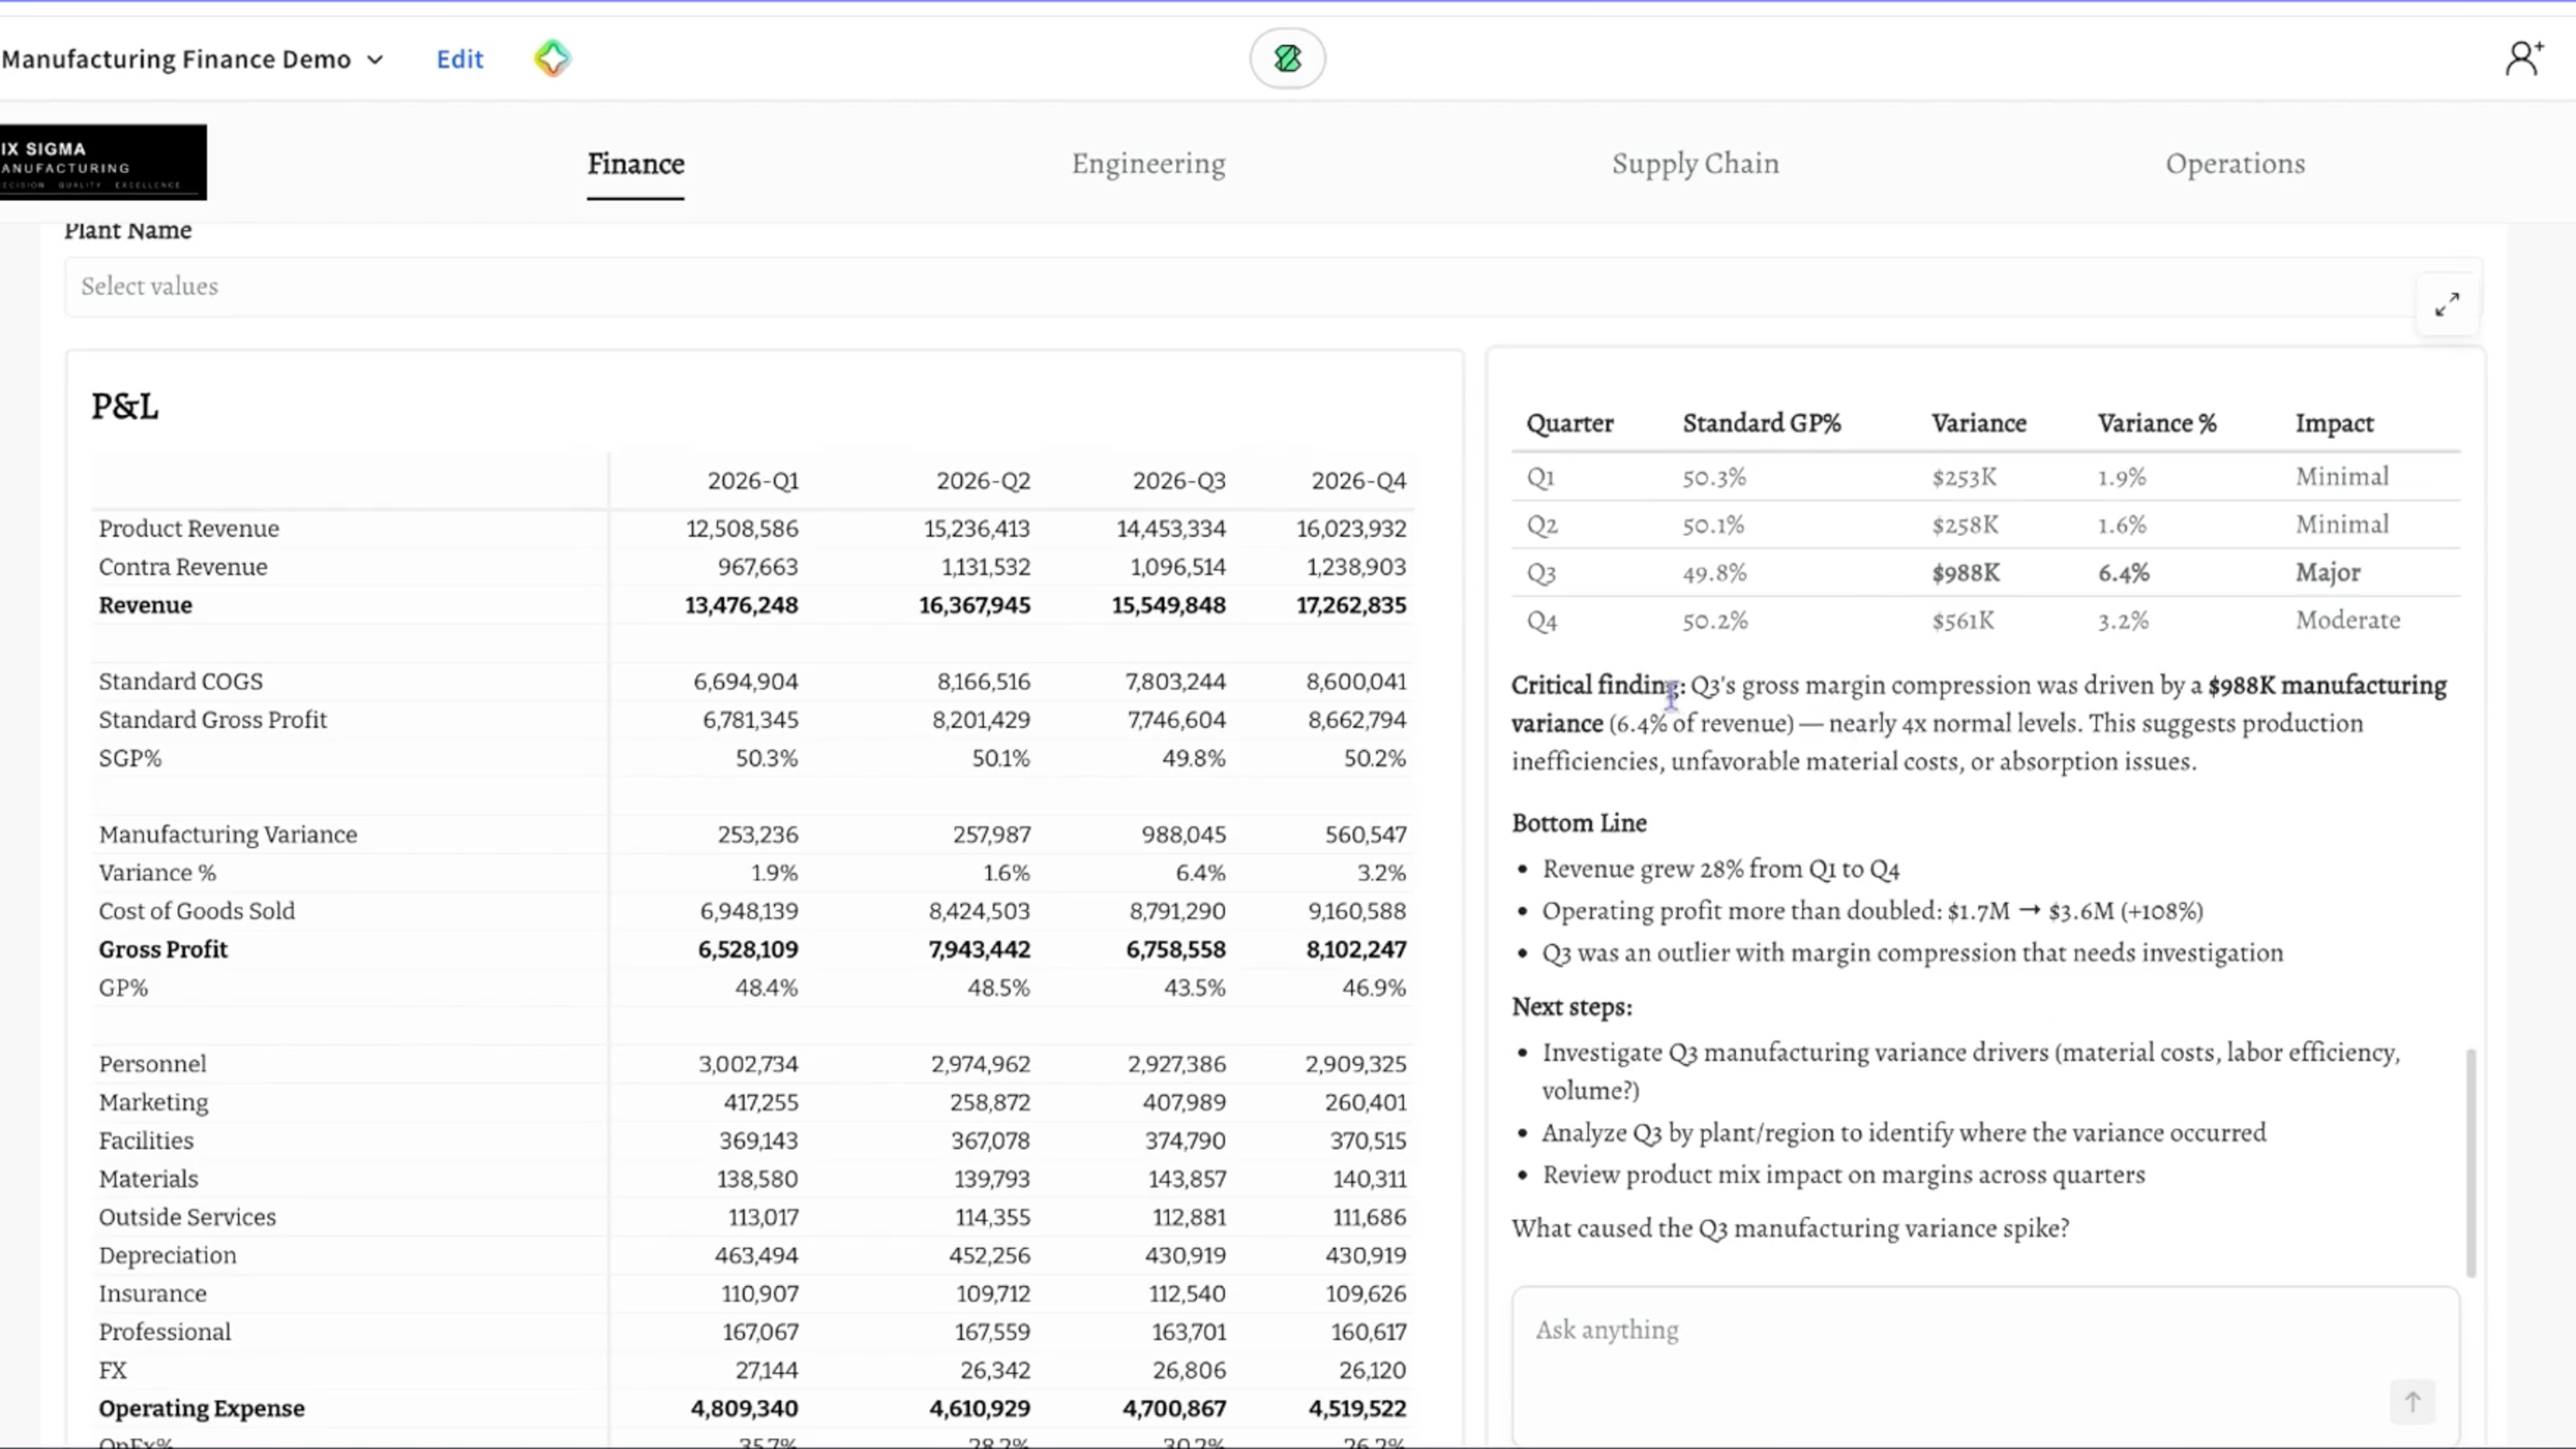This screenshot has height=1449, width=2576.
Task: Click the P&L table title
Action: point(125,407)
